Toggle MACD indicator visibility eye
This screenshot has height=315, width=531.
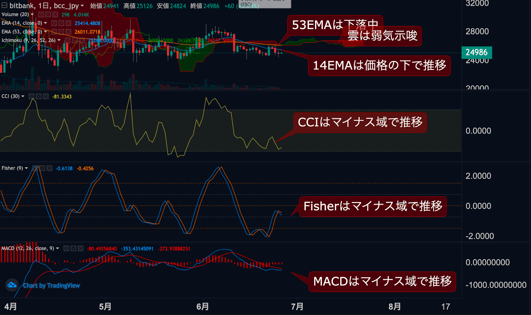tap(66, 248)
